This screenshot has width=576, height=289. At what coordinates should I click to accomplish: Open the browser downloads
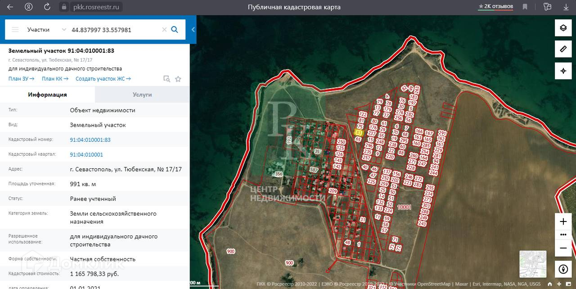click(x=566, y=7)
